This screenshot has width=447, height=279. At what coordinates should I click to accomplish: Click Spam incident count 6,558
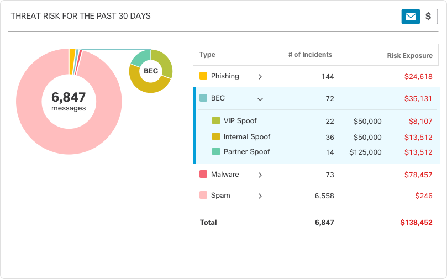pyautogui.click(x=324, y=196)
